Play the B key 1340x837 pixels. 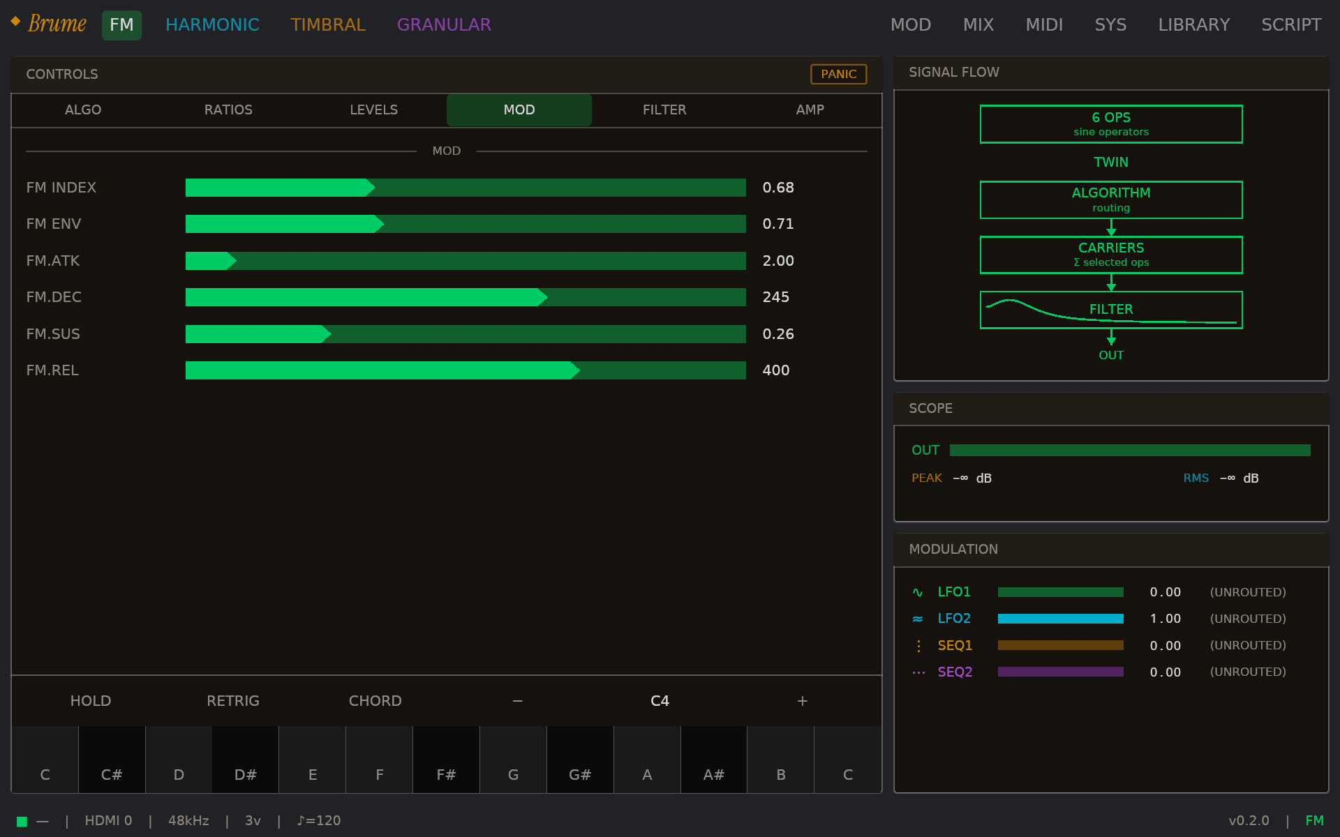pos(781,760)
